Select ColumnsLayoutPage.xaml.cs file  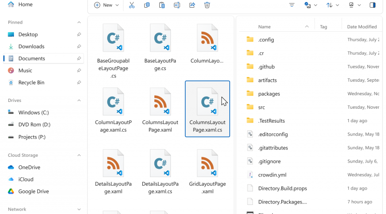[x=207, y=109]
